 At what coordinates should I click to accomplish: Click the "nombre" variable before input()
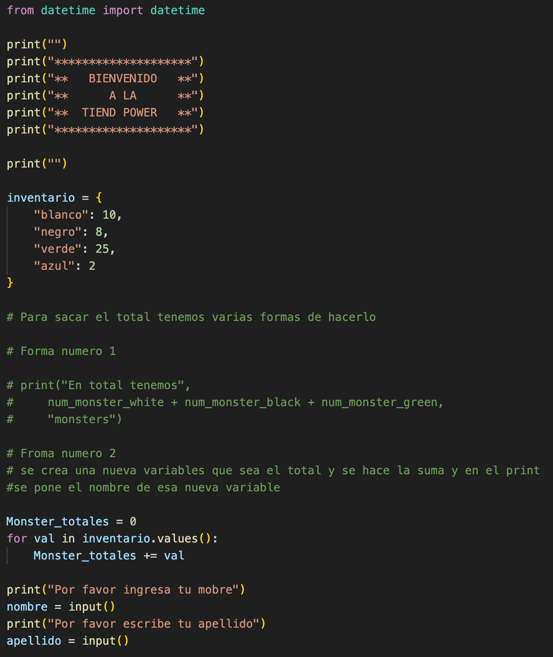[x=27, y=607]
